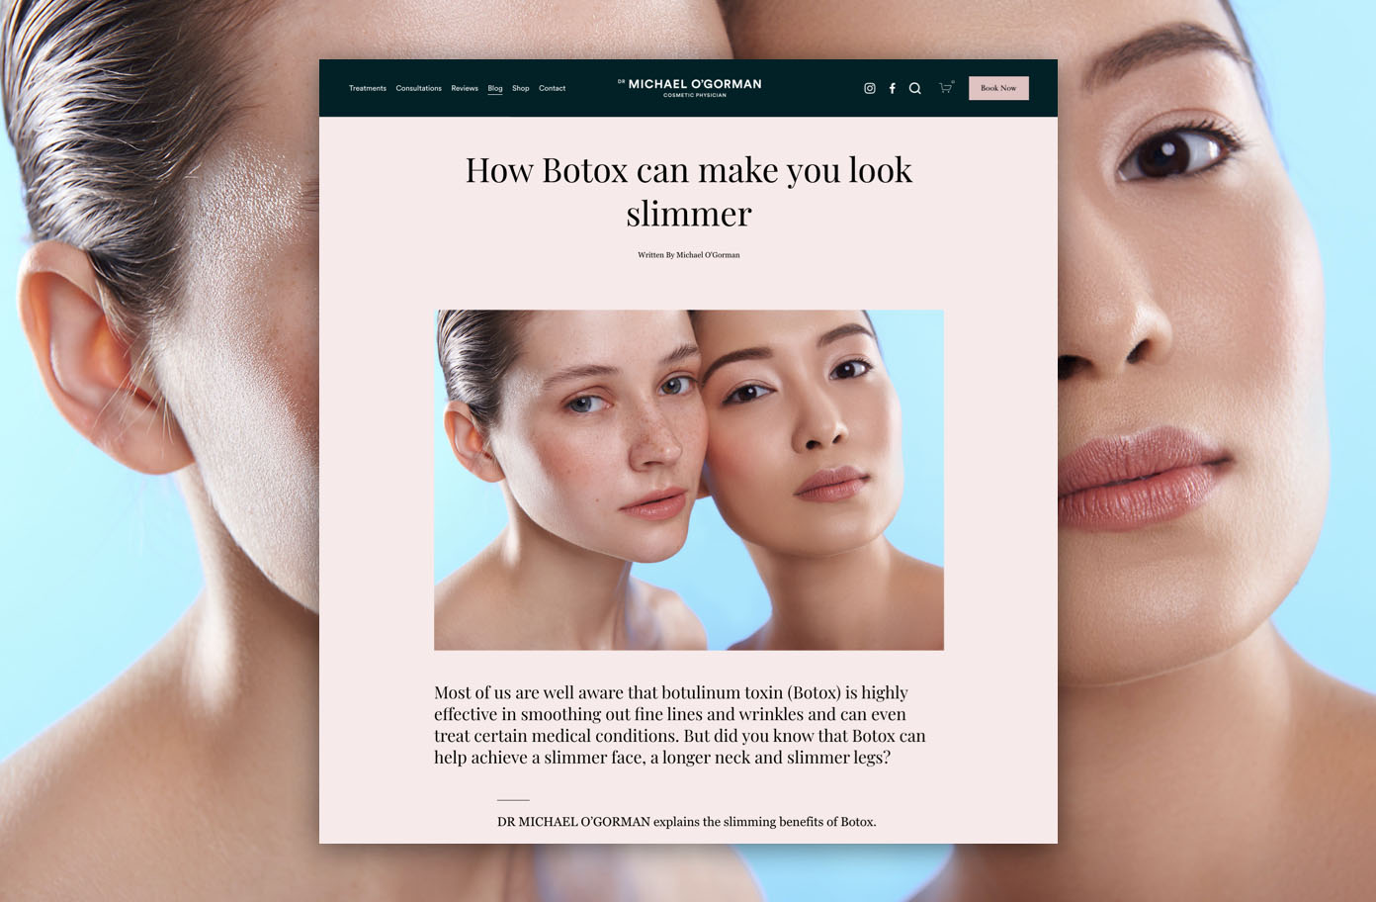Click the intro paragraph about botulinum toxin

[680, 725]
